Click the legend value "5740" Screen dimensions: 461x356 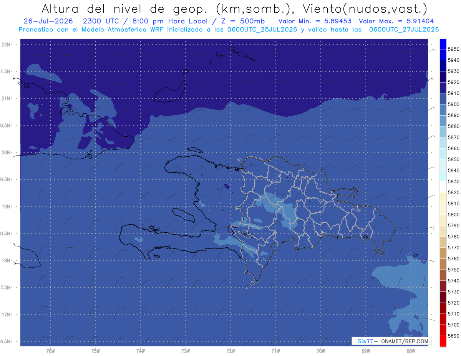[453, 281]
